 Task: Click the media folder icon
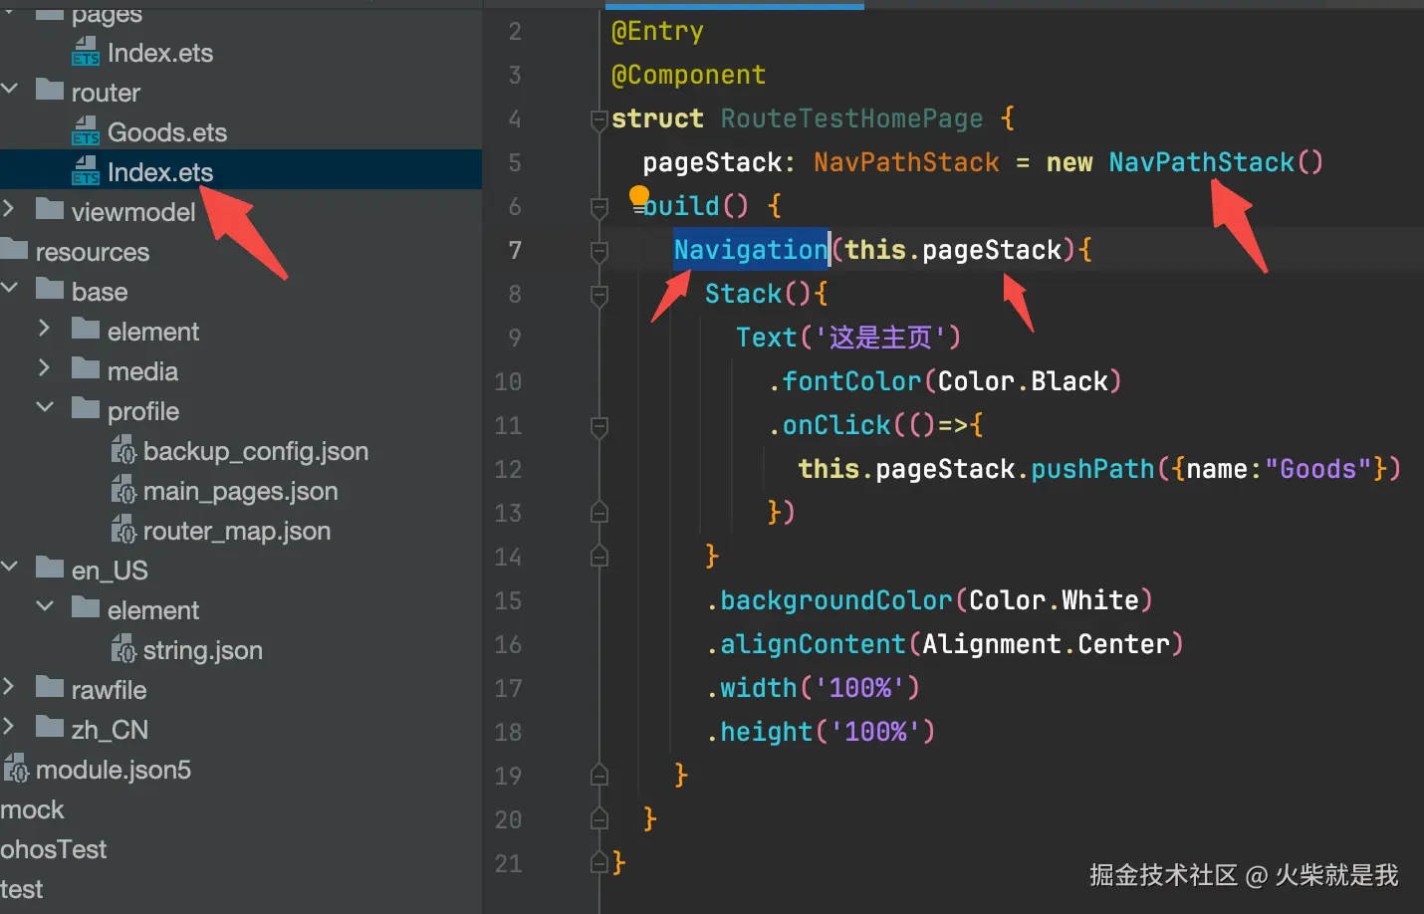pyautogui.click(x=86, y=368)
